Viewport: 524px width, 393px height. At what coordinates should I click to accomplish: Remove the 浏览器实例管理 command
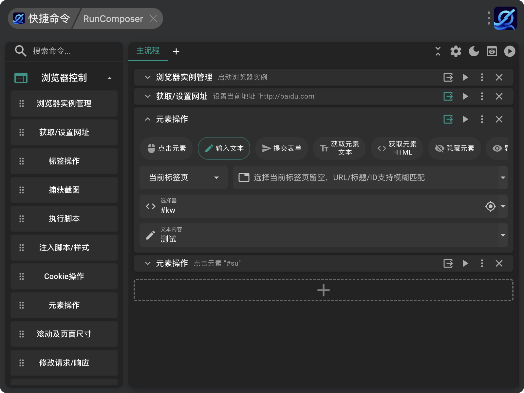tap(499, 77)
